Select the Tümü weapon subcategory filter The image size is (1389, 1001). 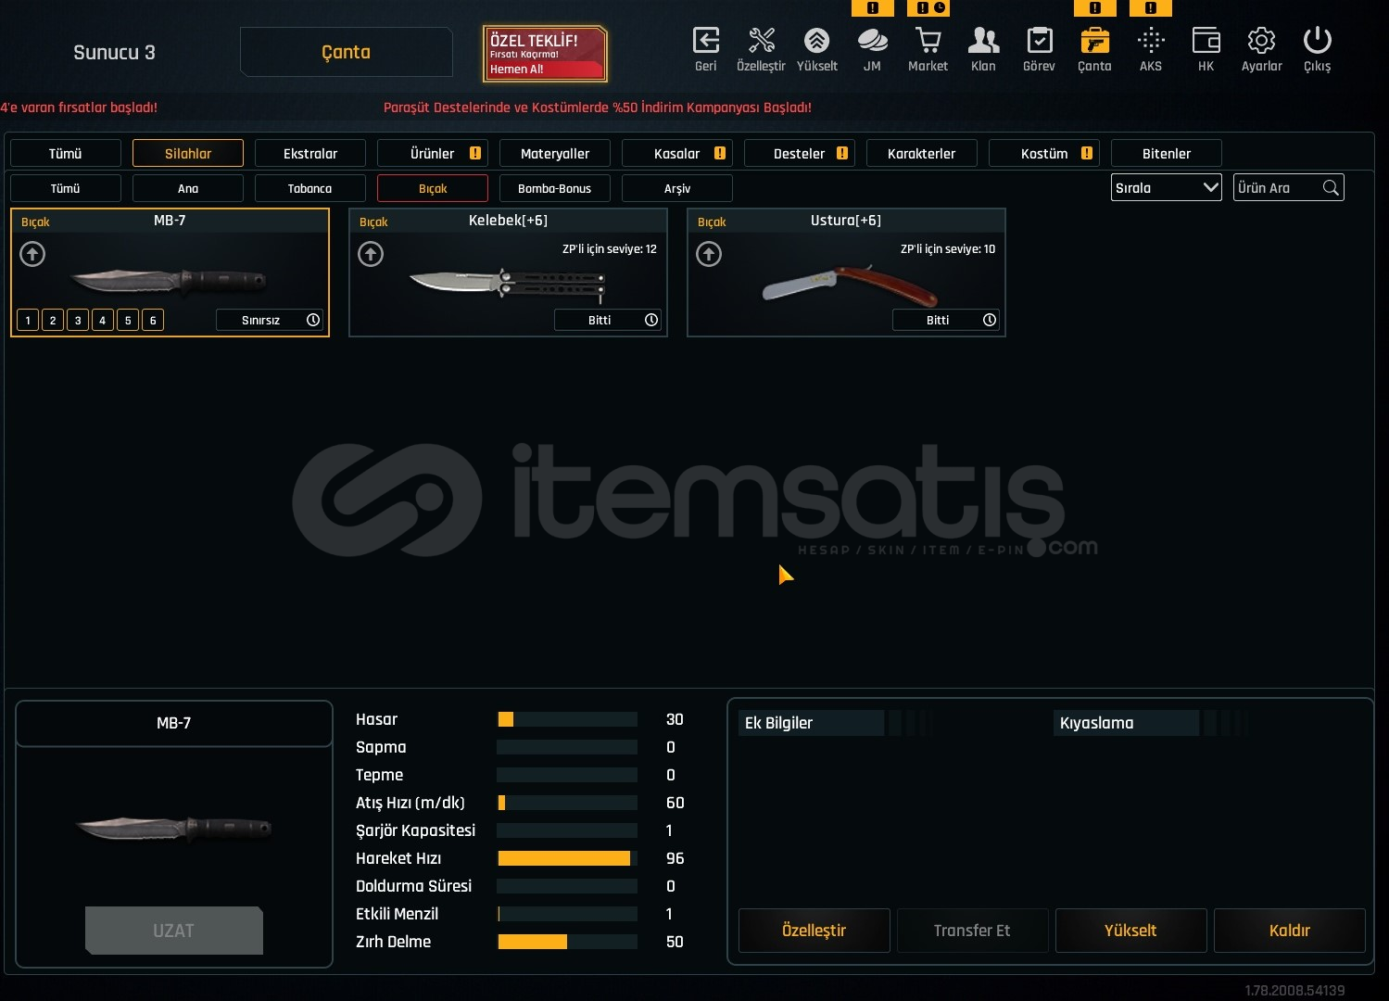[x=66, y=188]
